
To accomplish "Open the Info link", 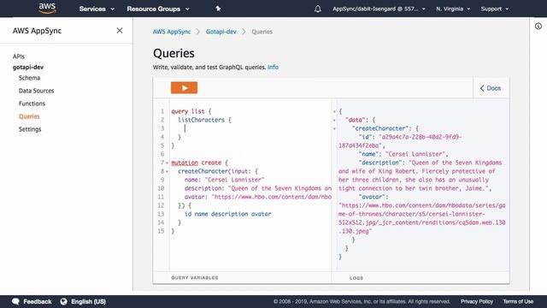I will (273, 67).
